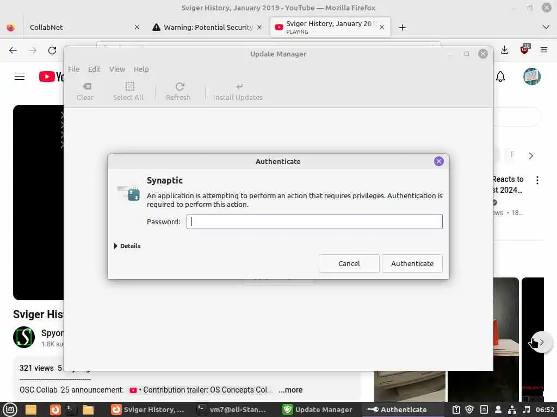Open the Help menu in Update Manager
Image resolution: width=557 pixels, height=417 pixels.
141,69
